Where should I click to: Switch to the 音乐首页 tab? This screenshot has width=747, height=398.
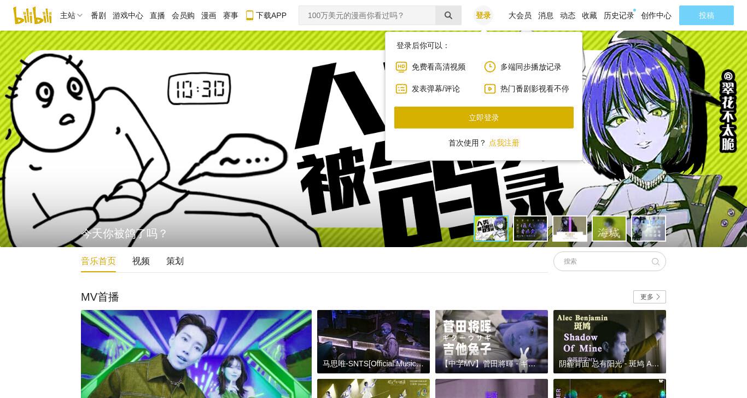click(x=98, y=261)
